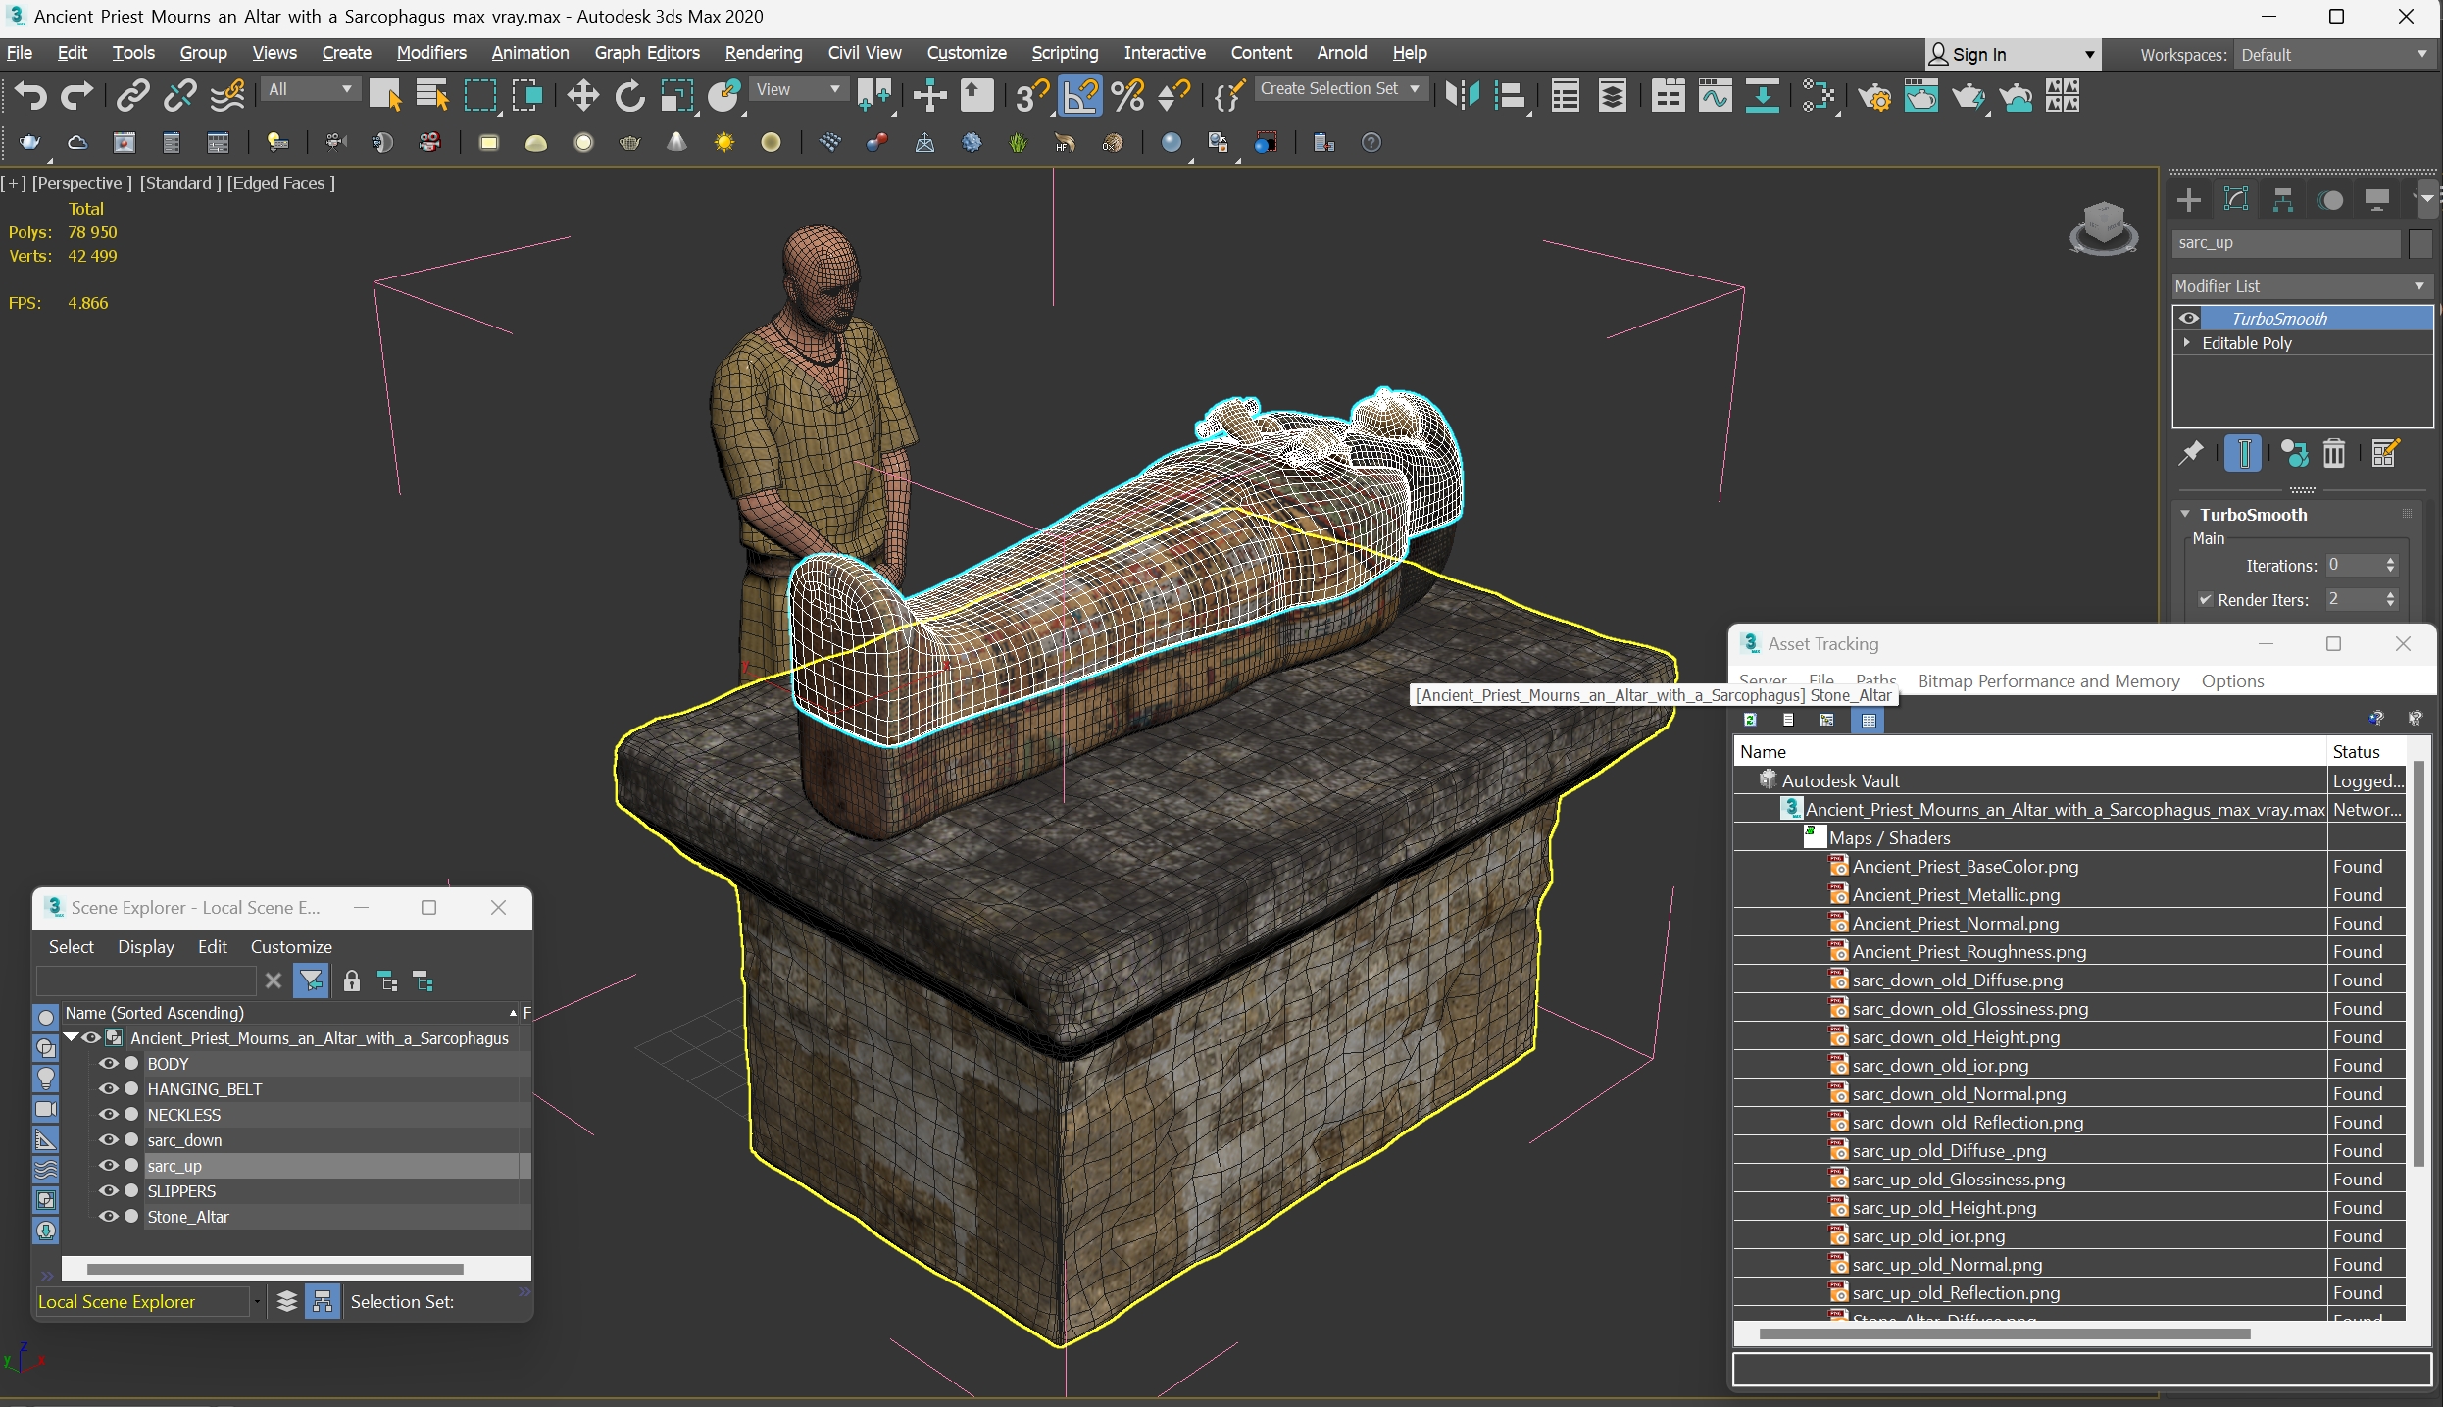
Task: Choose the Select and Move tool
Action: 582,96
